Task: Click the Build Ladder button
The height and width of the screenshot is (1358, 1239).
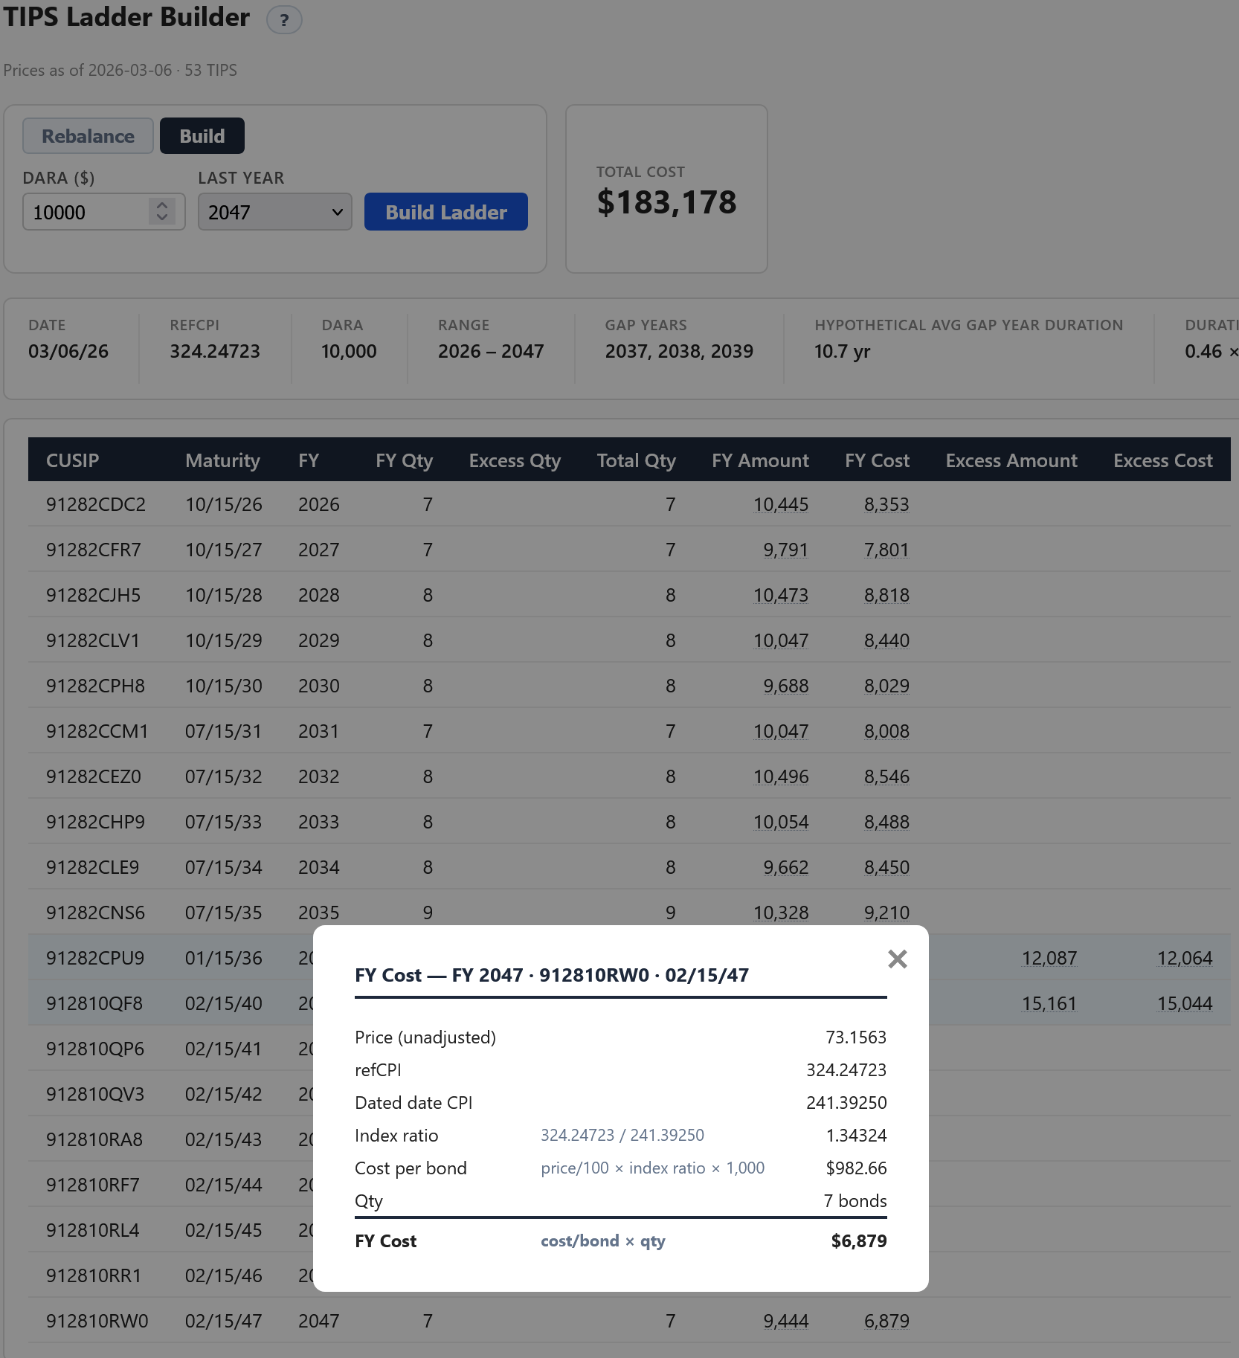Action: 446,212
